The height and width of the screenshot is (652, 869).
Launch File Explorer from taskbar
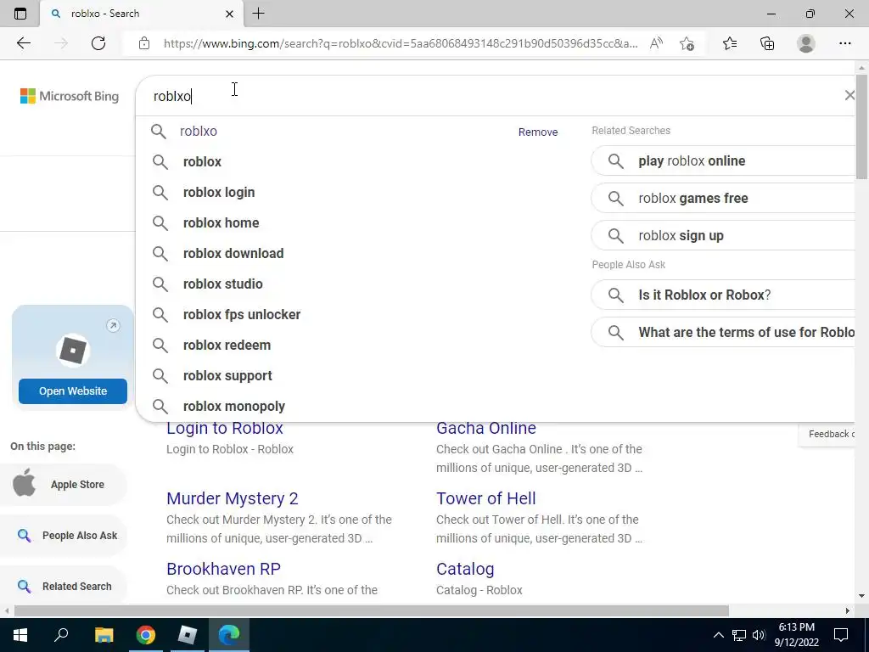[x=104, y=635]
